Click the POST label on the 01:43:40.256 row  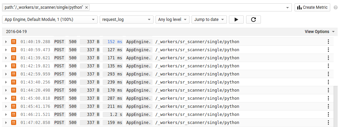[59, 82]
